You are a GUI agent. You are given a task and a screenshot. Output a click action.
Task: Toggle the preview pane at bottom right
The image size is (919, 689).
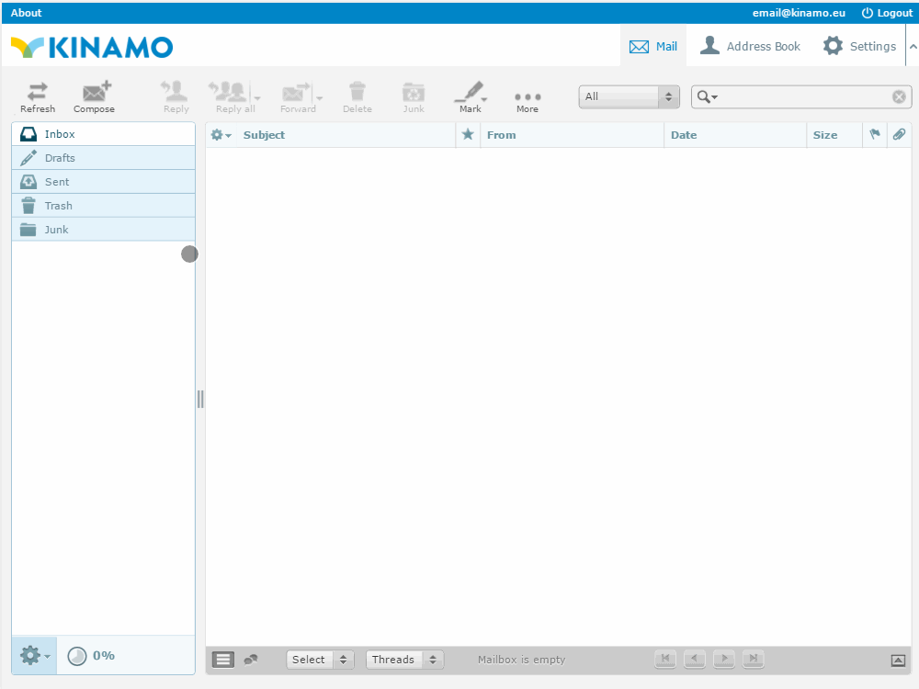898,660
